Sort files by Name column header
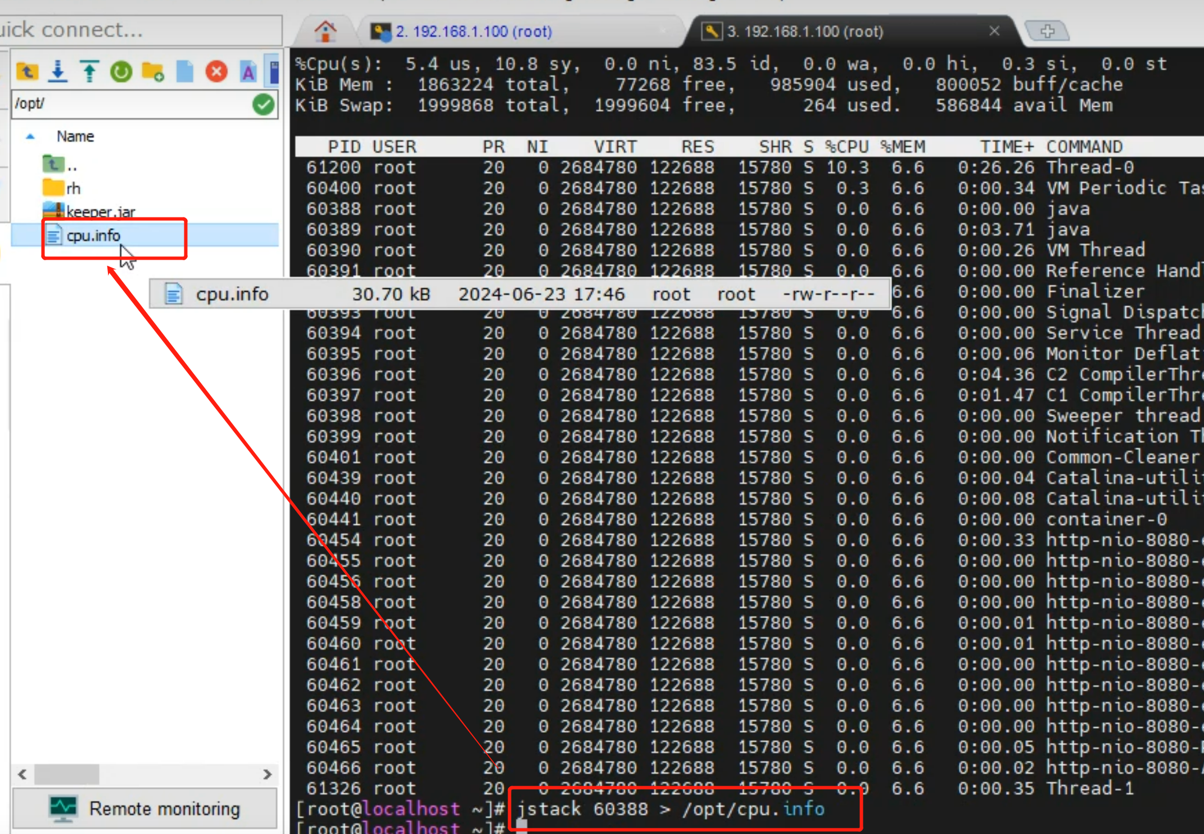 (x=75, y=137)
